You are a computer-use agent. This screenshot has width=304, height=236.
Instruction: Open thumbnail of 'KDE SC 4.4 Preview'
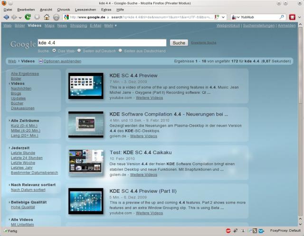click(x=85, y=86)
